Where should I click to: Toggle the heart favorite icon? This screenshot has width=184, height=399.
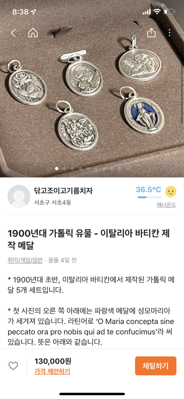(x=13, y=366)
